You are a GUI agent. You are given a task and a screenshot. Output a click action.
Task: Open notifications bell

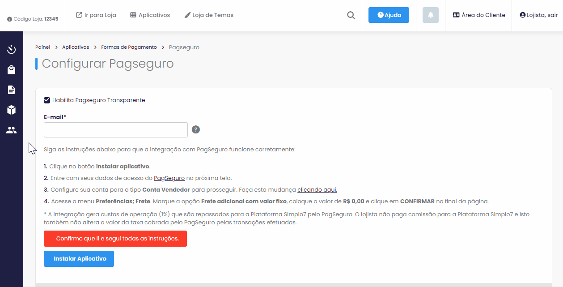[431, 15]
